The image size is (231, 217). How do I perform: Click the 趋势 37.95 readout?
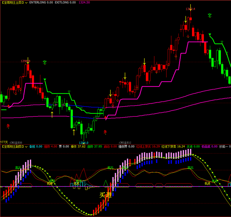coord(94,147)
